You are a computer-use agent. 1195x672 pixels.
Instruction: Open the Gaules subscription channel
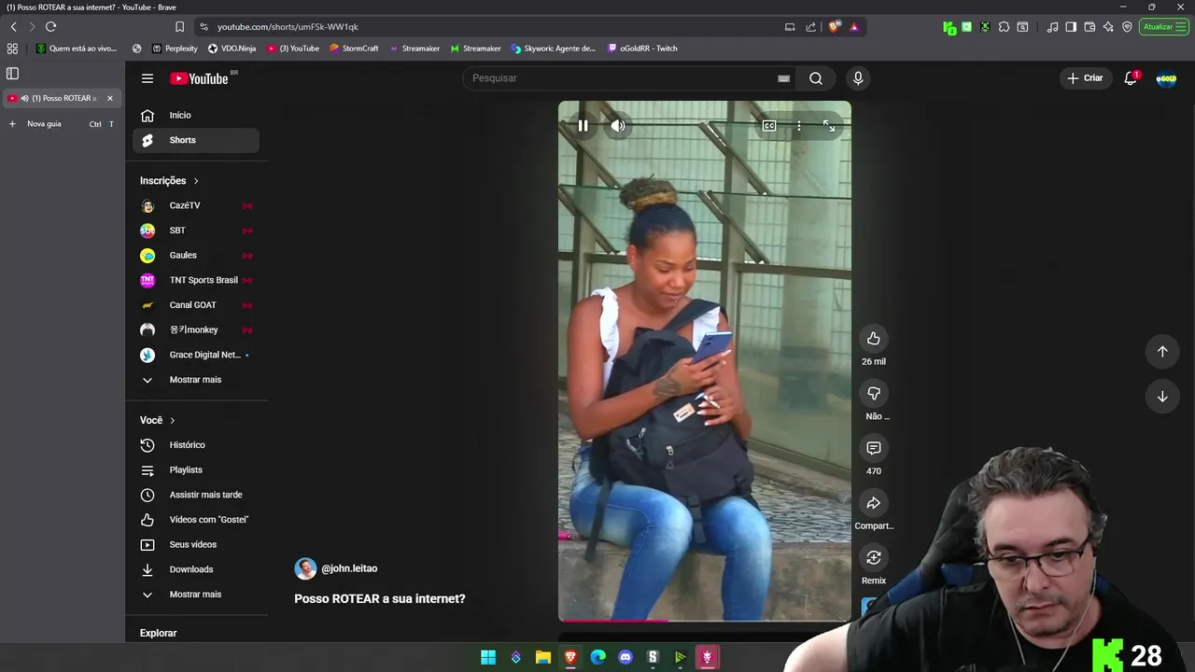(x=196, y=255)
